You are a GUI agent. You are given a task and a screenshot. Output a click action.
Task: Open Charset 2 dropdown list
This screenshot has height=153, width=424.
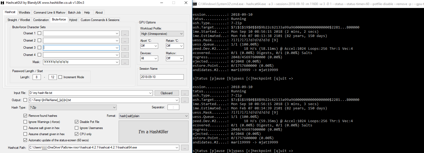pyautogui.click(x=117, y=41)
